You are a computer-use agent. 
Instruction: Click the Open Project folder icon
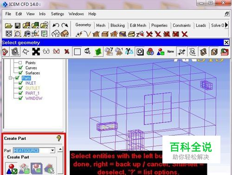[8, 25]
